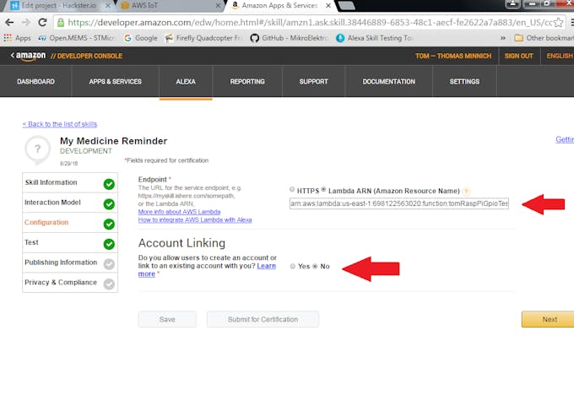This screenshot has height=395, width=574.
Task: Select the Amazon Apps & Services tab
Action: pyautogui.click(x=280, y=6)
